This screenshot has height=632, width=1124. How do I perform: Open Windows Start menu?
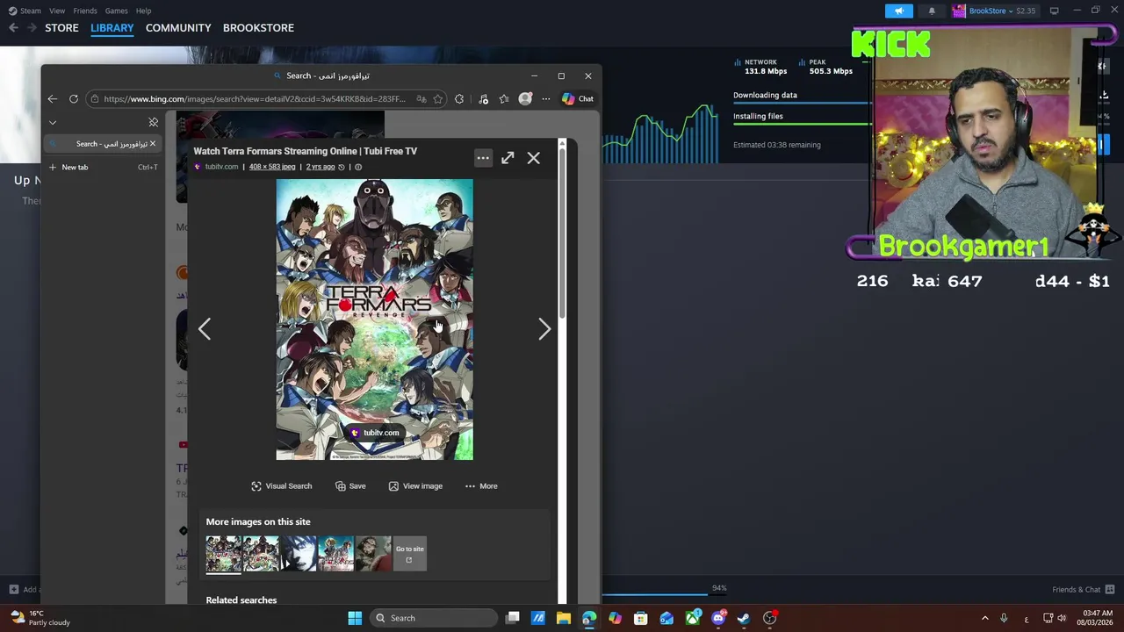pos(355,618)
